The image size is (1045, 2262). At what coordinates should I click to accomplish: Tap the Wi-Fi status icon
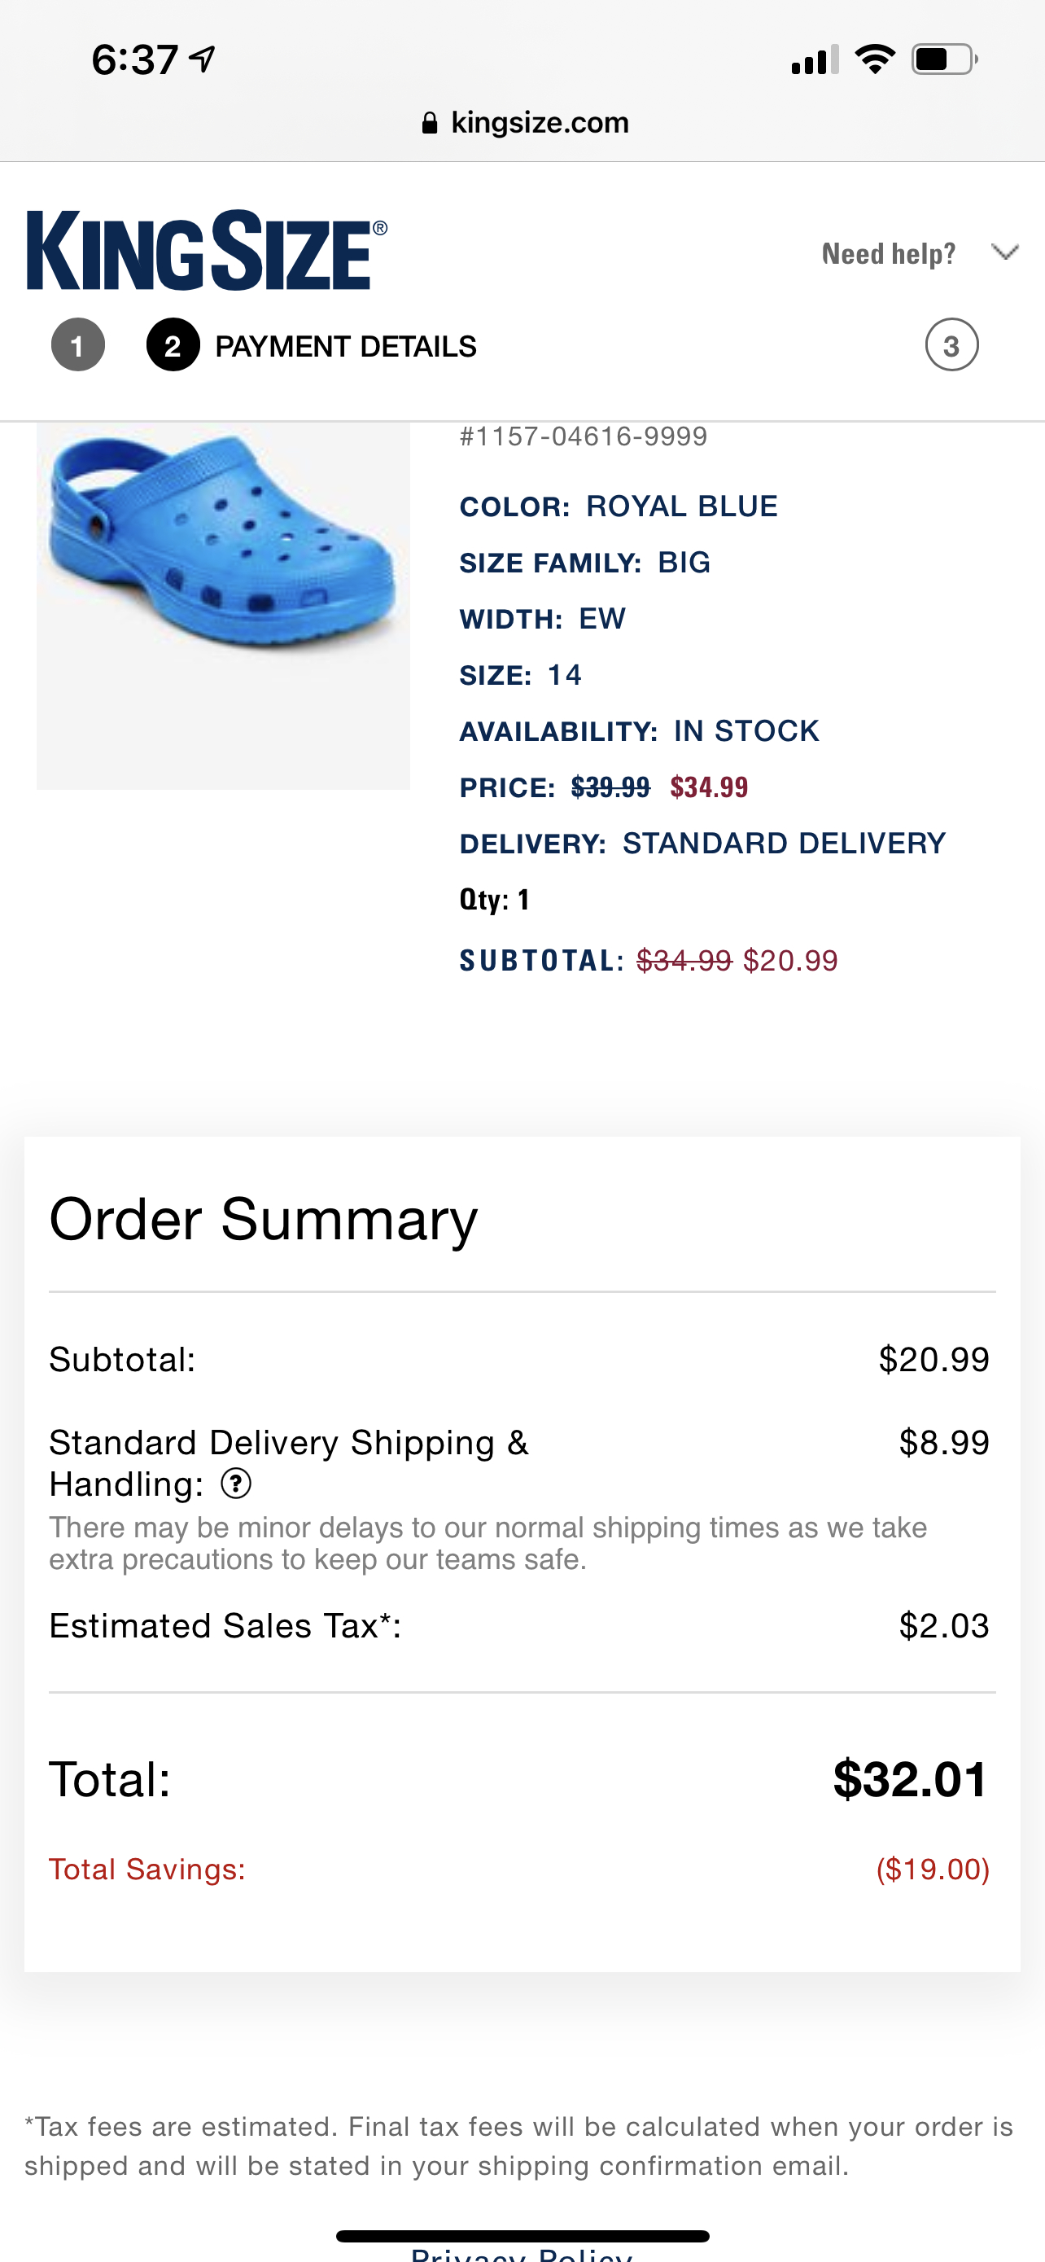(875, 59)
